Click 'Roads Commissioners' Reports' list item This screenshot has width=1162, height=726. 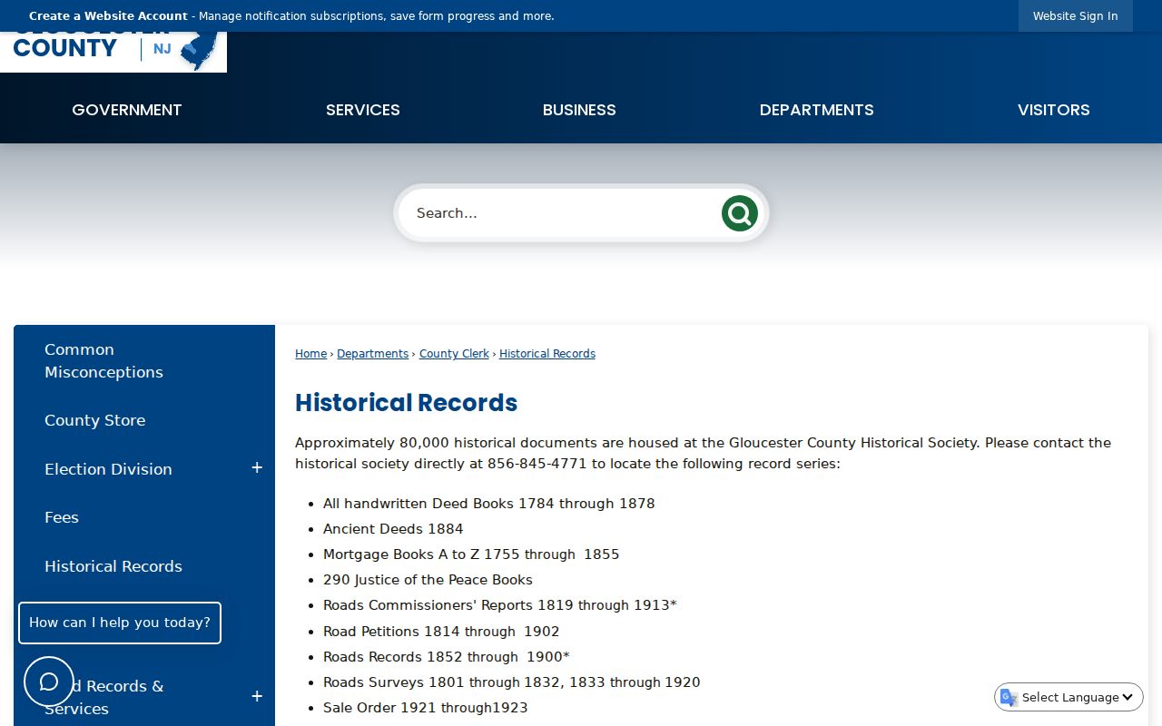tap(500, 605)
